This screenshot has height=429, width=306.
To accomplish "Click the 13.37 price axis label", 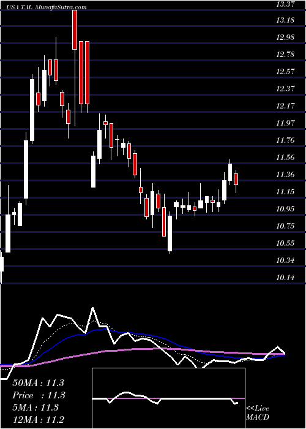I will [286, 4].
